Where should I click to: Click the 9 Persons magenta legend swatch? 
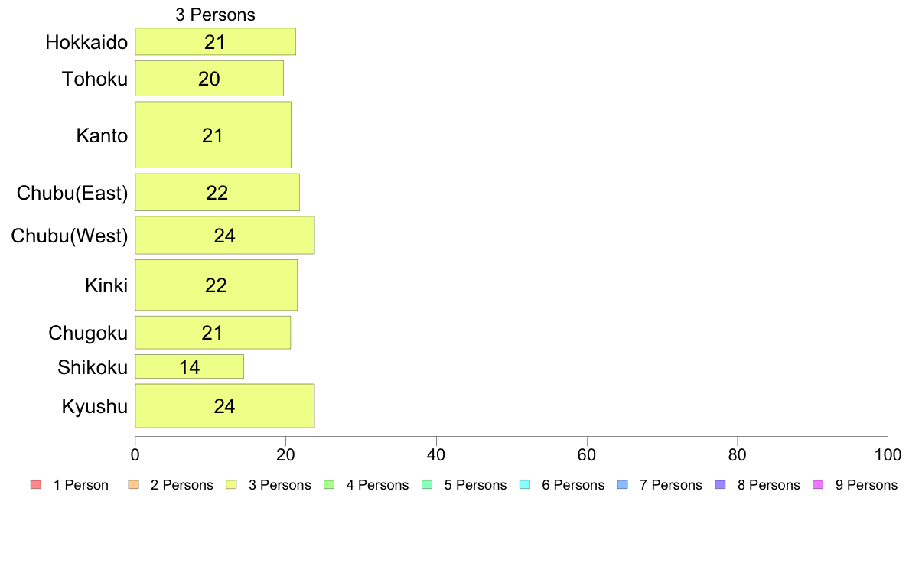pos(818,485)
